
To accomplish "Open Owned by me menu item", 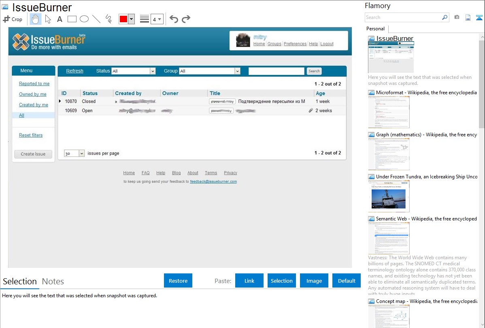I will point(32,94).
